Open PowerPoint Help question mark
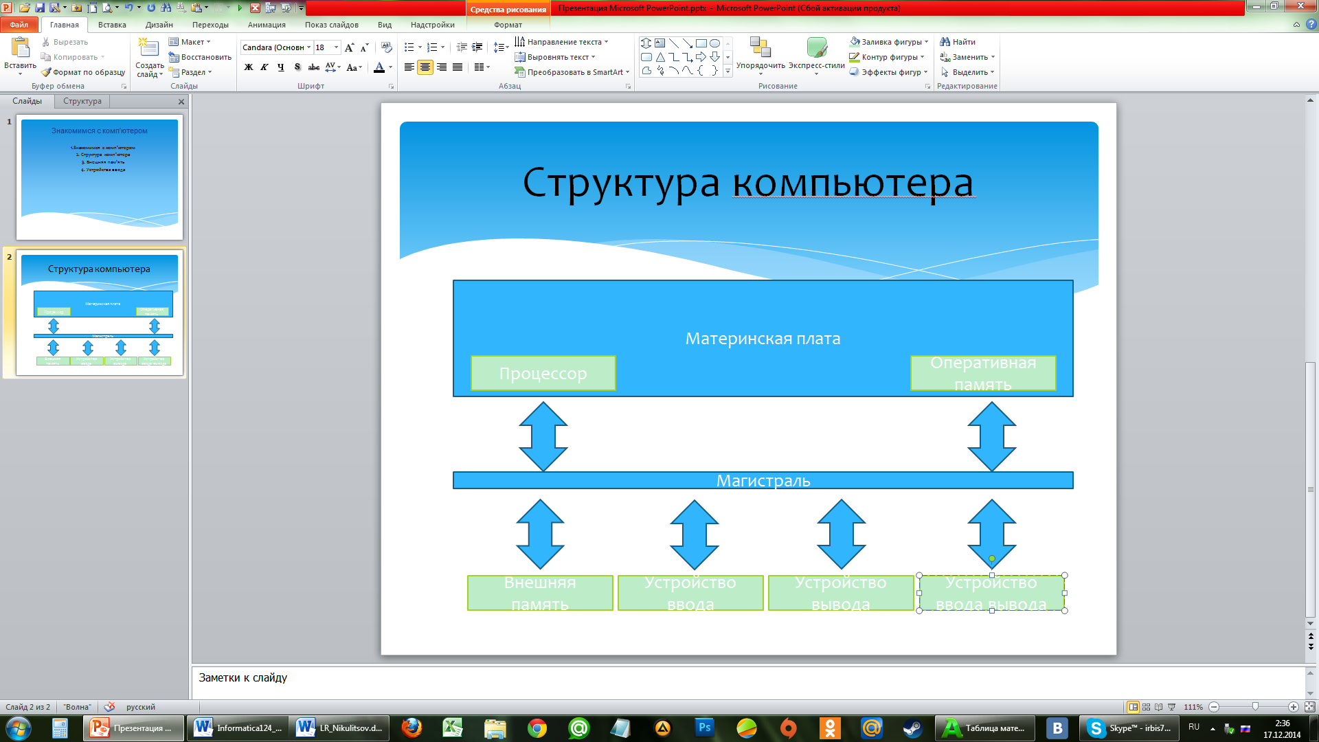The image size is (1319, 742). [x=1311, y=25]
